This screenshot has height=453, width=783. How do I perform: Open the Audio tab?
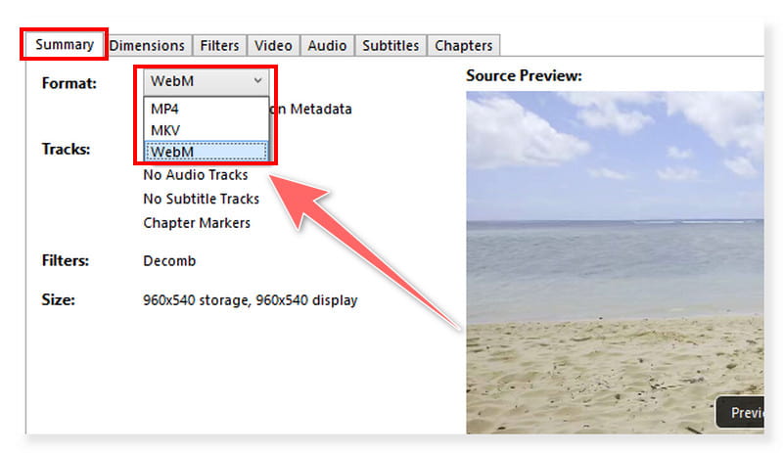(x=327, y=45)
